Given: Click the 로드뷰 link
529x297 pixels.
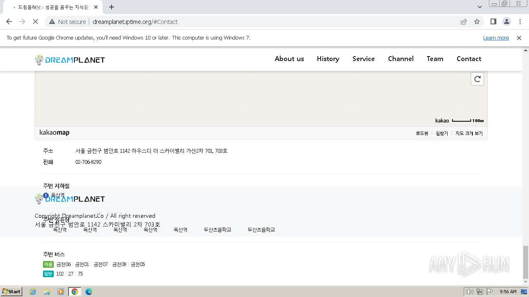Looking at the screenshot, I should click(x=422, y=133).
